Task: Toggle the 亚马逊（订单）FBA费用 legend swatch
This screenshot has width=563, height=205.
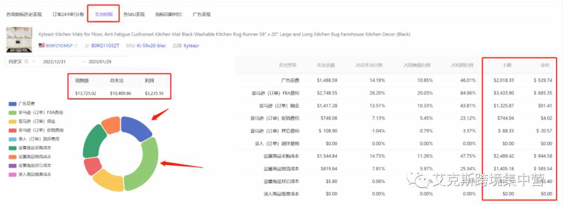Action: [x=12, y=112]
